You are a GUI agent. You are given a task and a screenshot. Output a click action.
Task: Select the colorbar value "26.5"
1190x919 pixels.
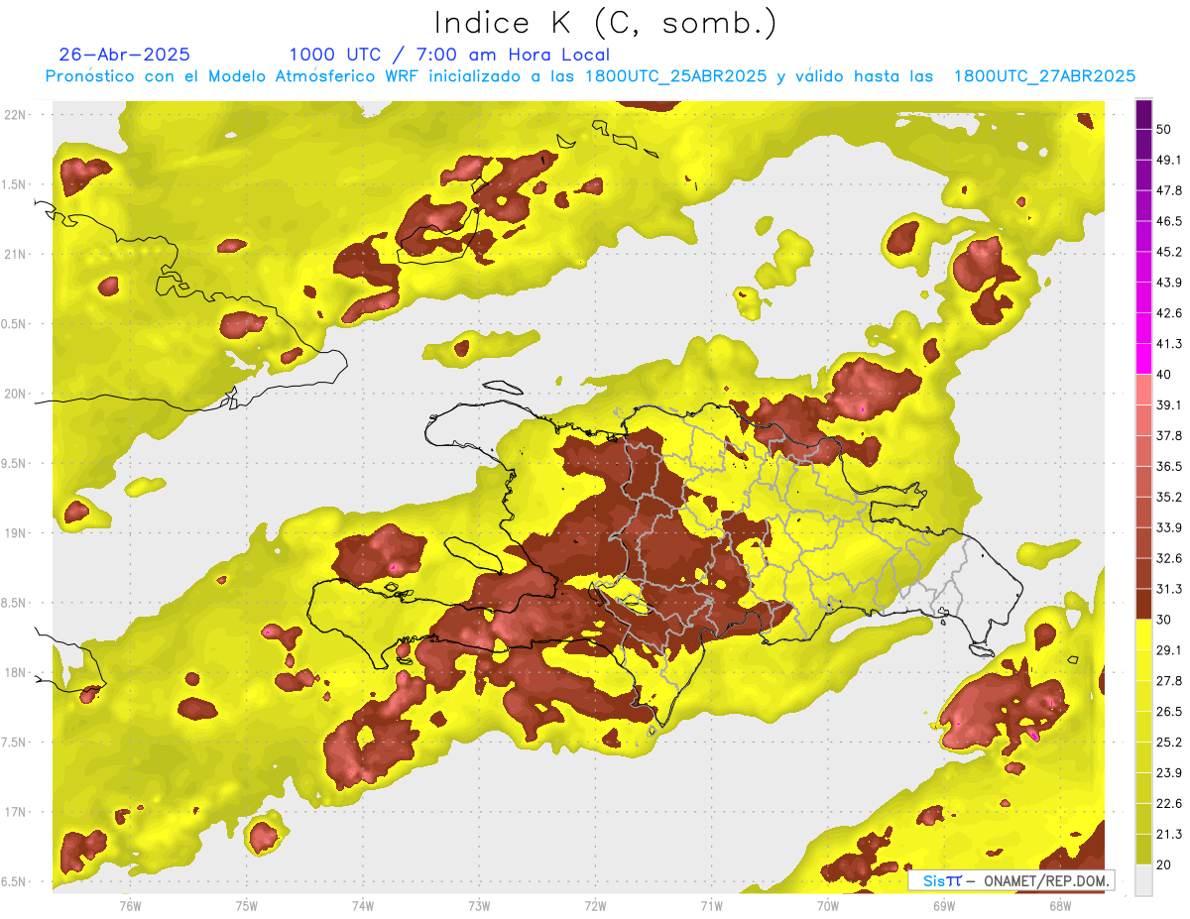(x=1169, y=712)
